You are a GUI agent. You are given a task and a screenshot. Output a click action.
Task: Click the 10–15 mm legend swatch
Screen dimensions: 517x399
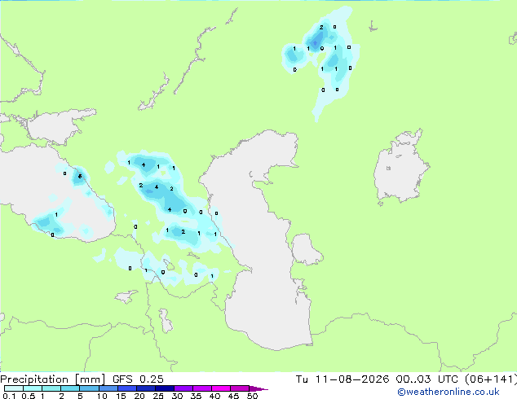click(x=108, y=388)
